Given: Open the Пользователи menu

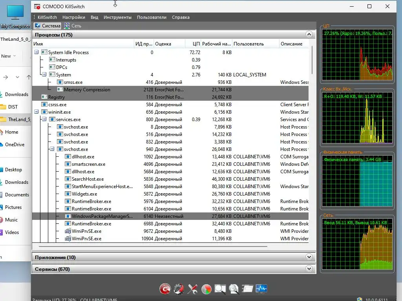Looking at the screenshot, I should (x=152, y=17).
